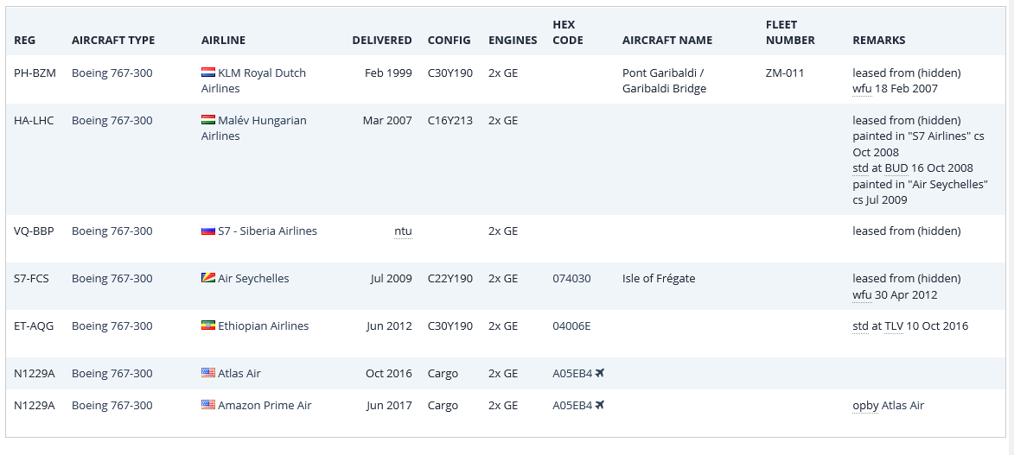Click the Seychelles flag icon
This screenshot has height=455, width=1014.
[x=208, y=278]
